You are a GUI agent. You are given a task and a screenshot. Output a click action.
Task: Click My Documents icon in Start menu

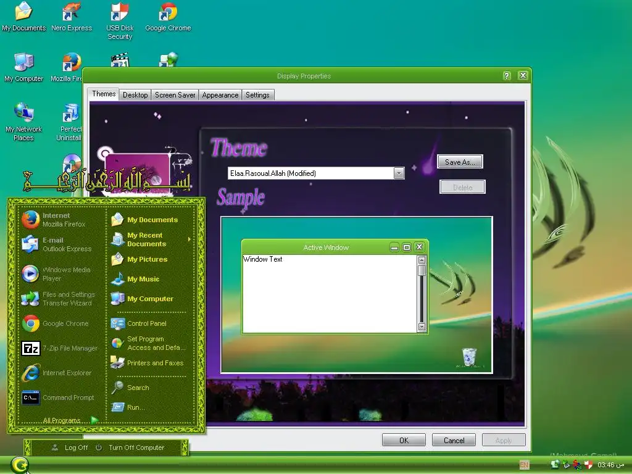pos(117,220)
